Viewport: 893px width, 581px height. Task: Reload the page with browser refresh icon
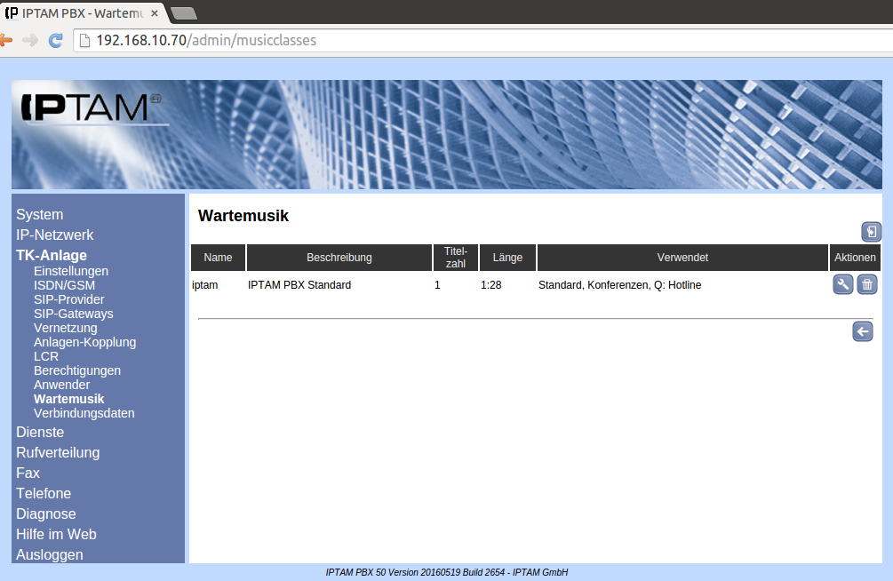coord(55,40)
